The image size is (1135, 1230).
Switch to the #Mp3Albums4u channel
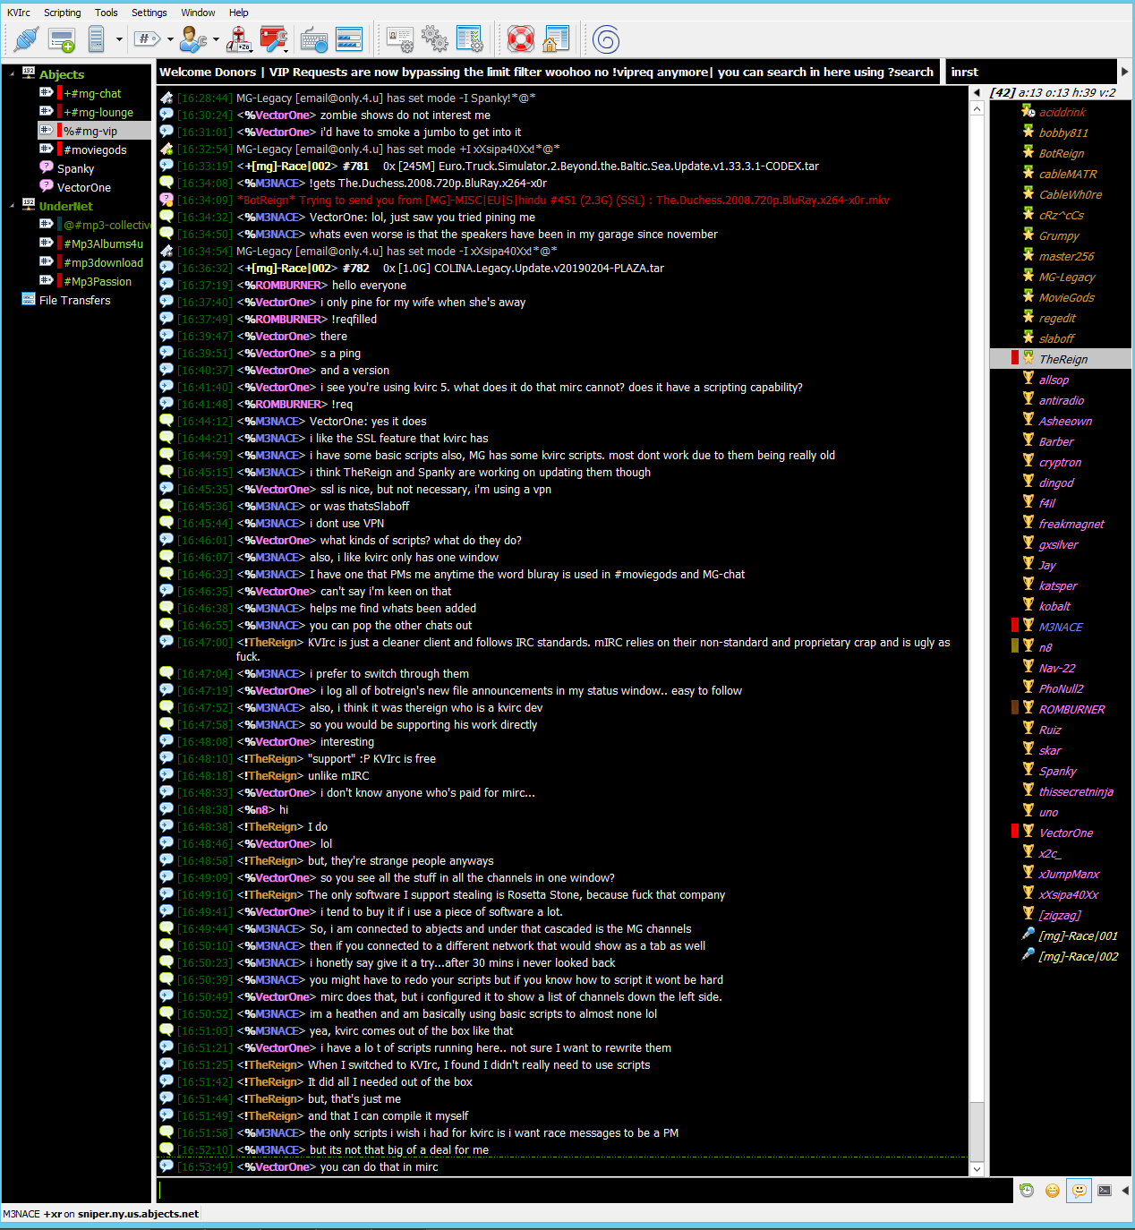[x=103, y=243]
